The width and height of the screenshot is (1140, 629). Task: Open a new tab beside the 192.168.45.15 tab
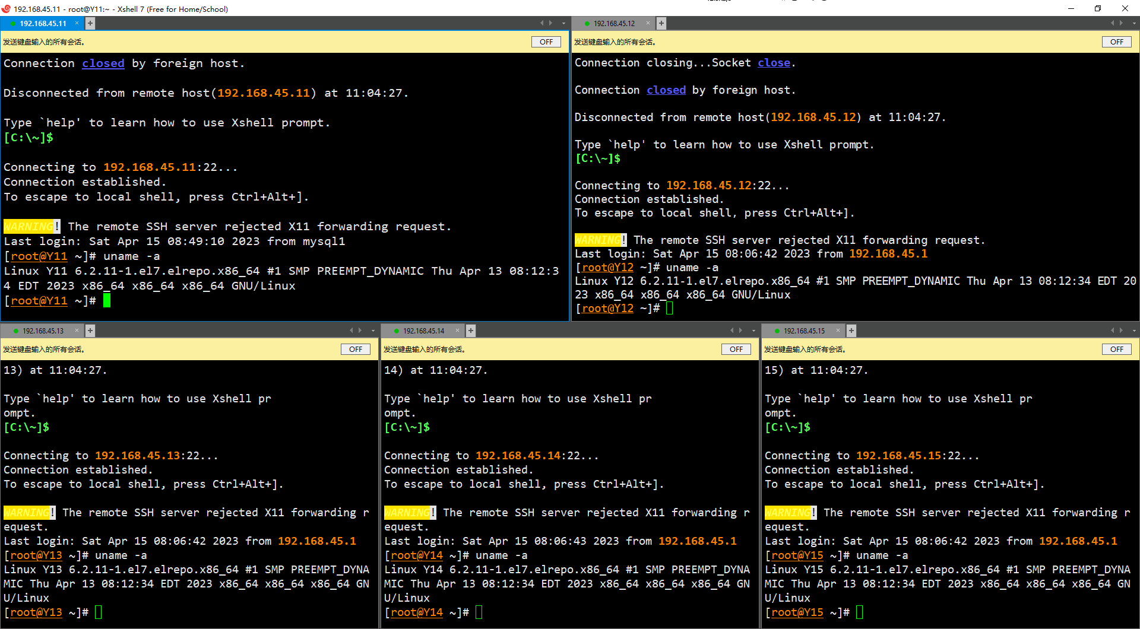[851, 331]
